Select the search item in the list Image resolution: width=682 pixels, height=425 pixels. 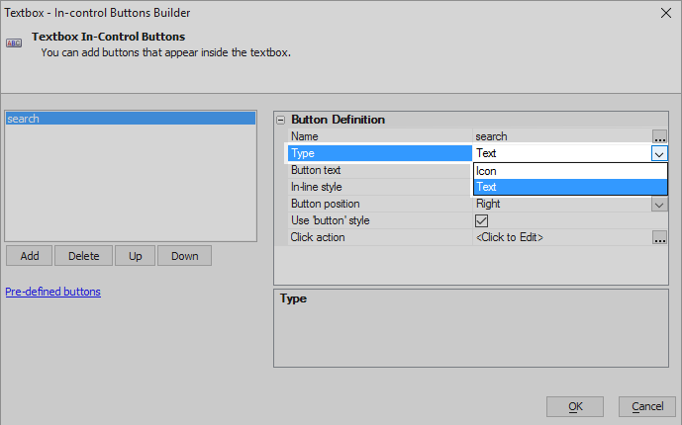[131, 119]
